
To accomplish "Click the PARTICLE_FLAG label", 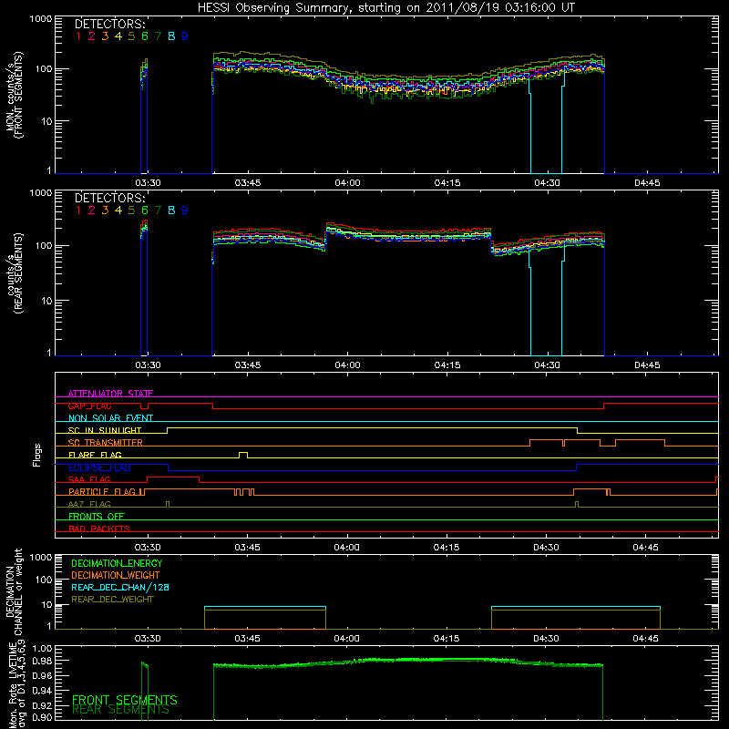I will (102, 492).
